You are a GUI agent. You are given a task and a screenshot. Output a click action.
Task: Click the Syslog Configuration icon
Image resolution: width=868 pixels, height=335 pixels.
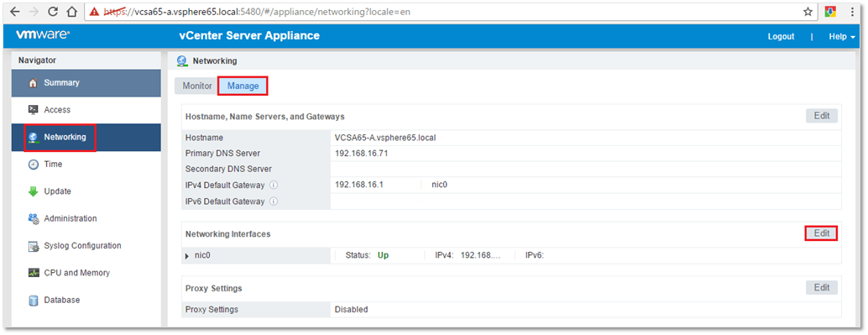[33, 246]
